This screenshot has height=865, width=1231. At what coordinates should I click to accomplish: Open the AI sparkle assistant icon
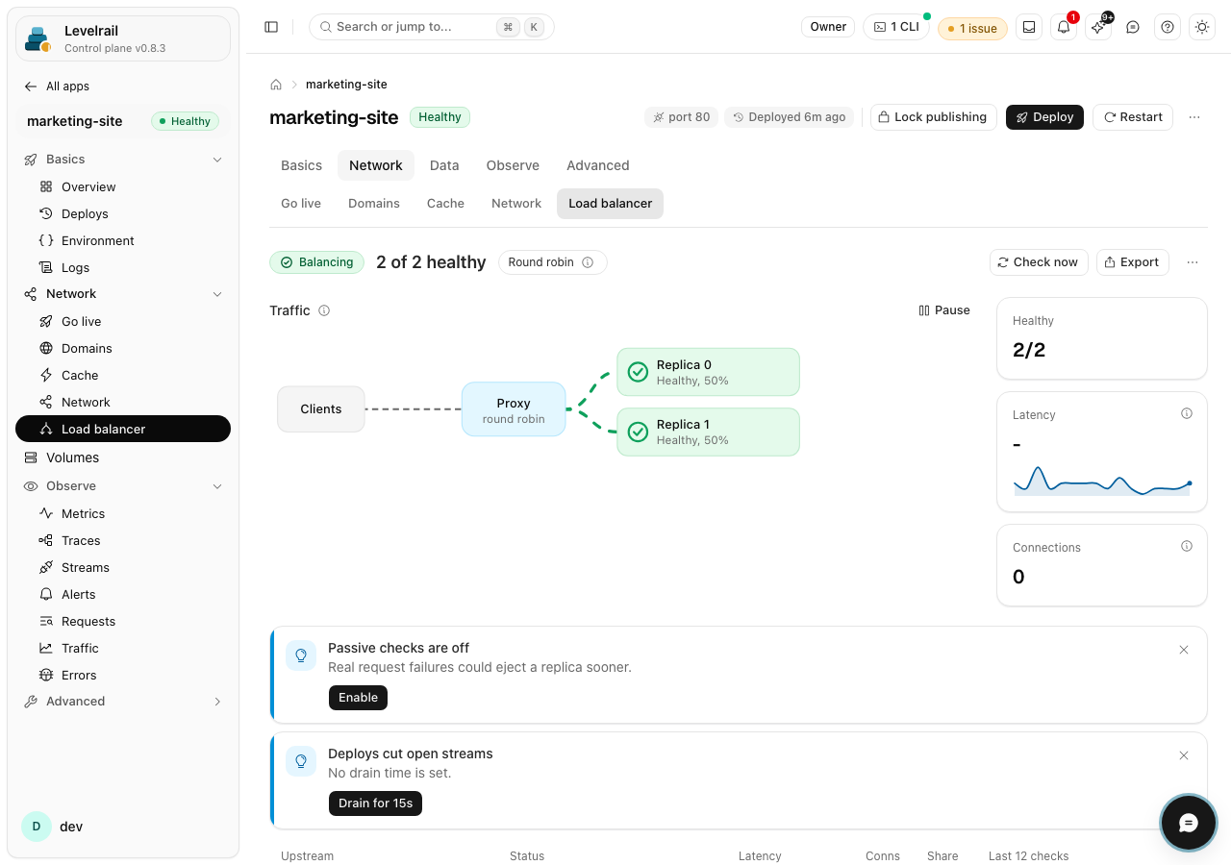point(1098,27)
